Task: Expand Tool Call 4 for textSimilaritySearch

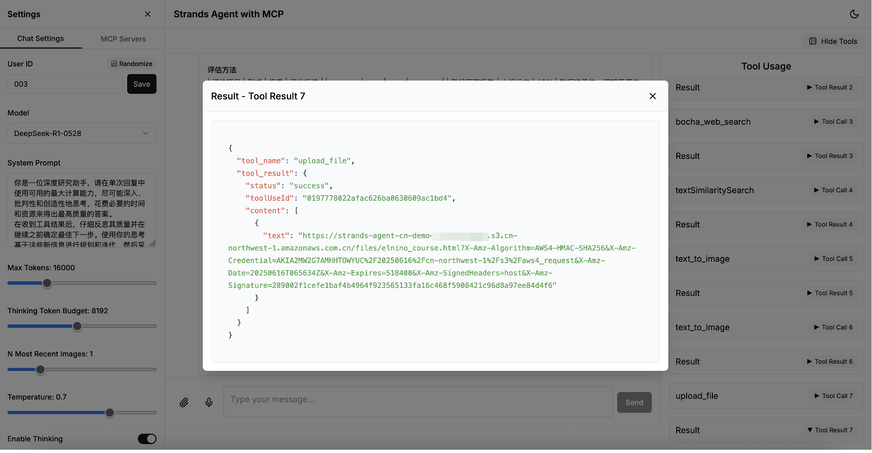Action: click(834, 190)
